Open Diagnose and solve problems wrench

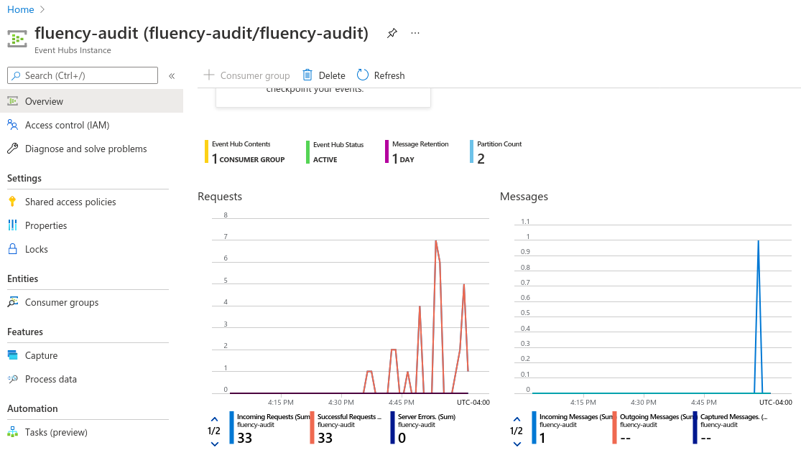13,149
